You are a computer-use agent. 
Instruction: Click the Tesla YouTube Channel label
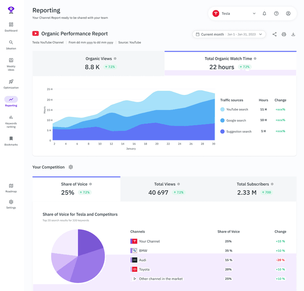point(48,42)
